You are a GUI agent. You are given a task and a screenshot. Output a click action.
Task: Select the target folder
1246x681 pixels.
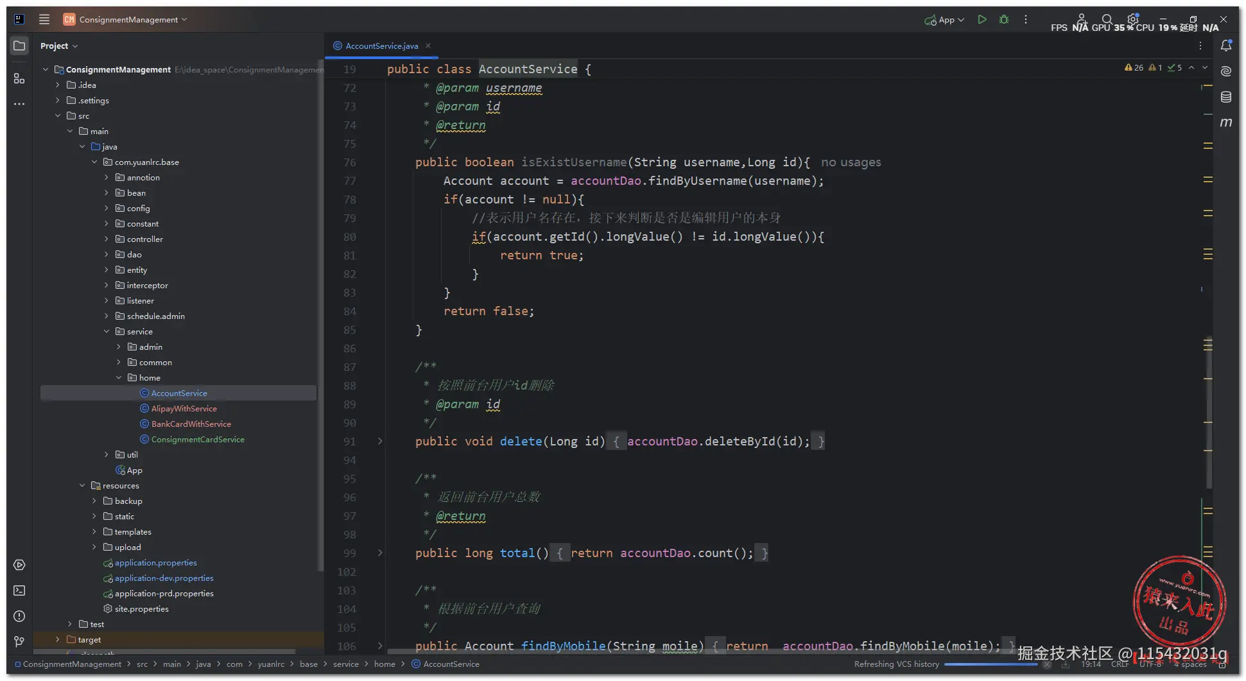[89, 639]
